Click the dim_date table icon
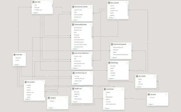This screenshot has height=112, width=181. [33, 2]
